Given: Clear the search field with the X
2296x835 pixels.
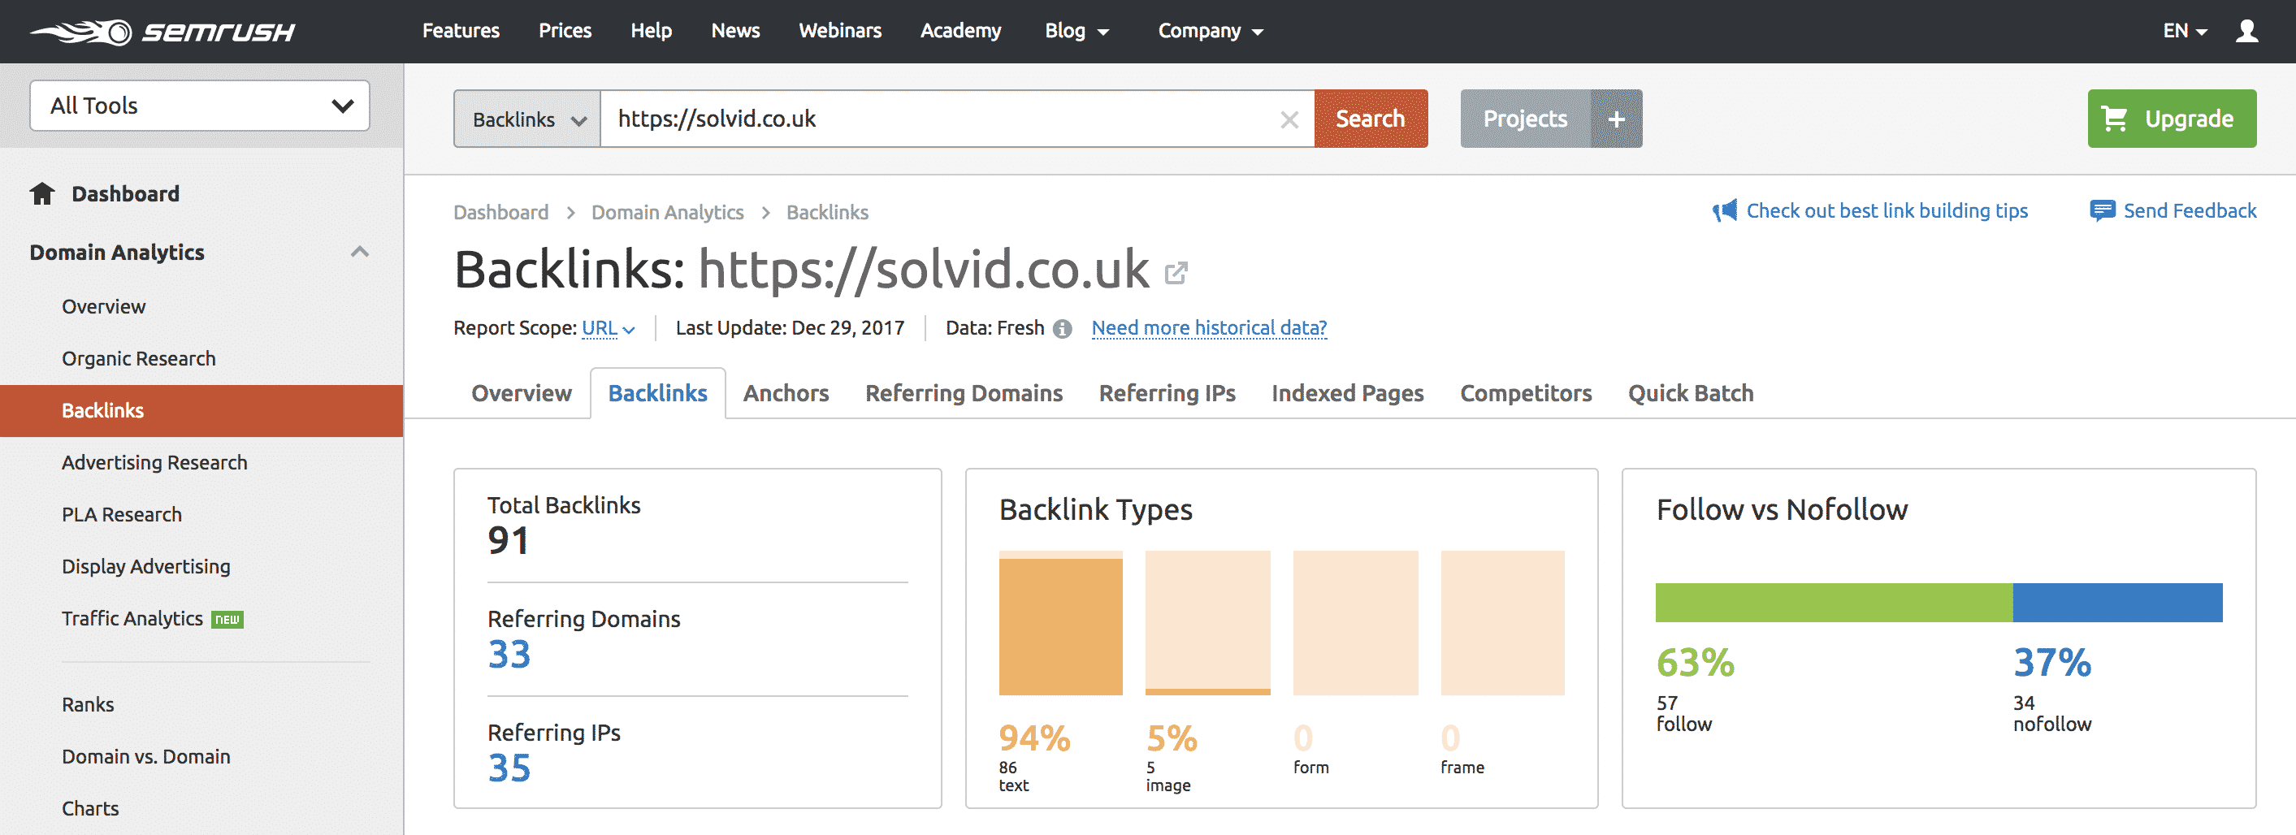Looking at the screenshot, I should tap(1289, 119).
